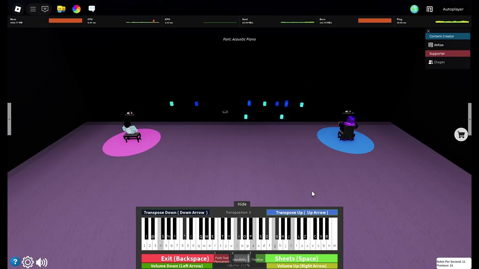Toggle the speaker sound icon
479x269 pixels.
click(x=42, y=262)
